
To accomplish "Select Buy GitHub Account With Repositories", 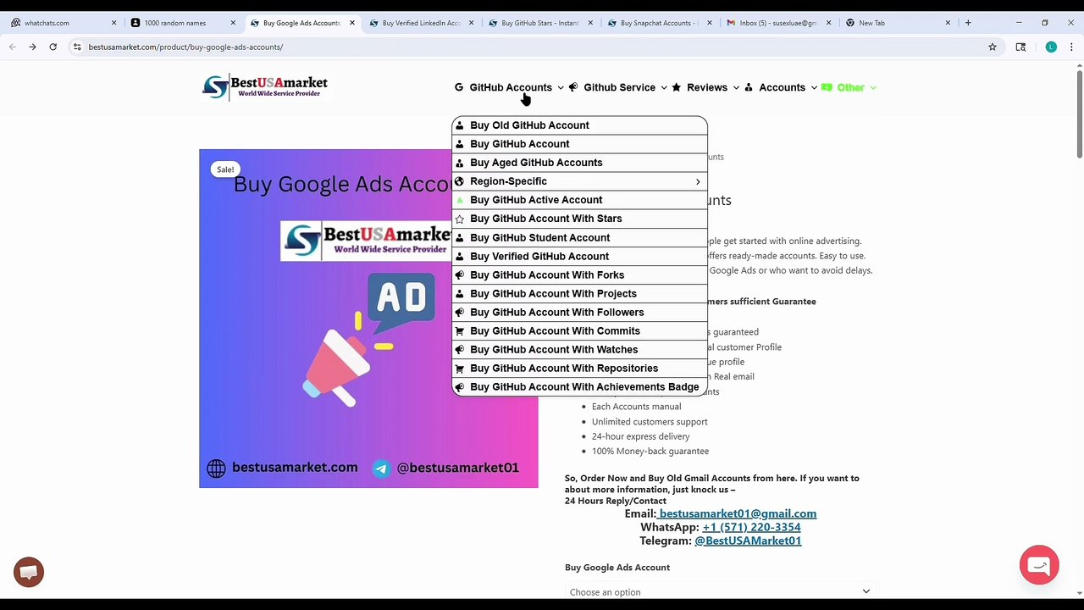I will 579,368.
